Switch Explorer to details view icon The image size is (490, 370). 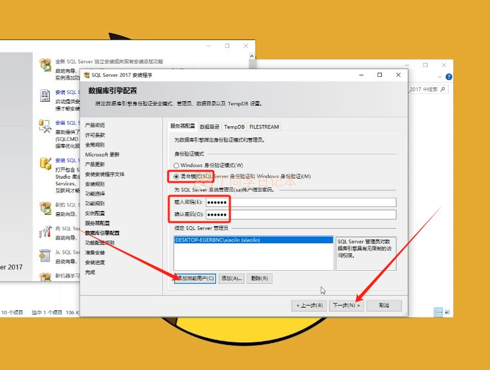(x=438, y=312)
